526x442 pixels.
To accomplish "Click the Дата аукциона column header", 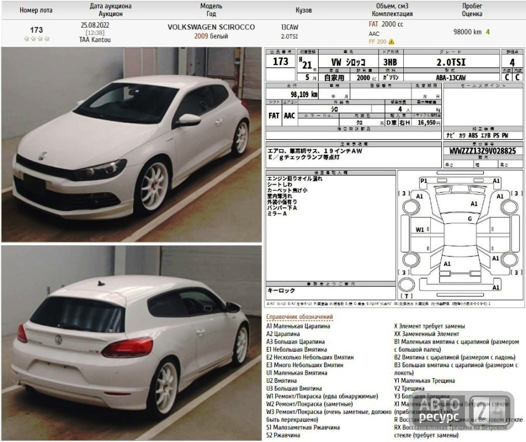I will point(111,10).
